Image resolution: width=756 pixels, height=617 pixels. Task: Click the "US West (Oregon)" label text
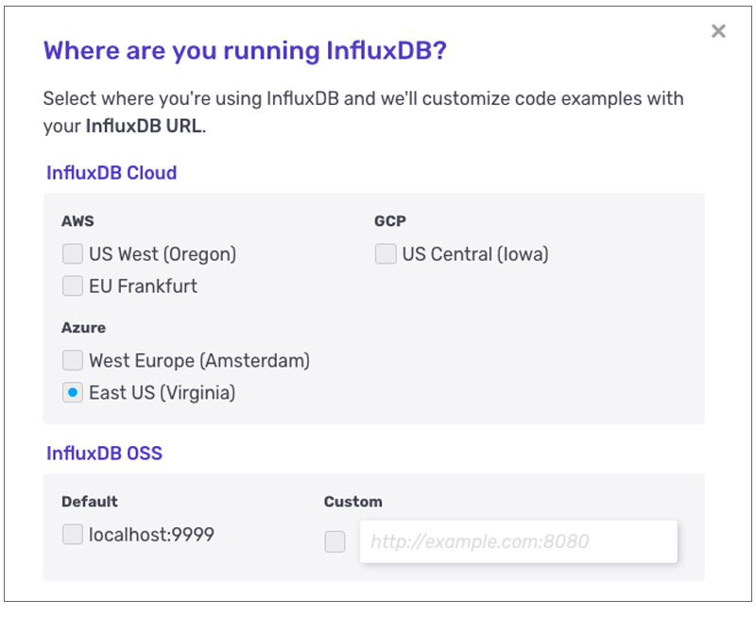tap(163, 254)
